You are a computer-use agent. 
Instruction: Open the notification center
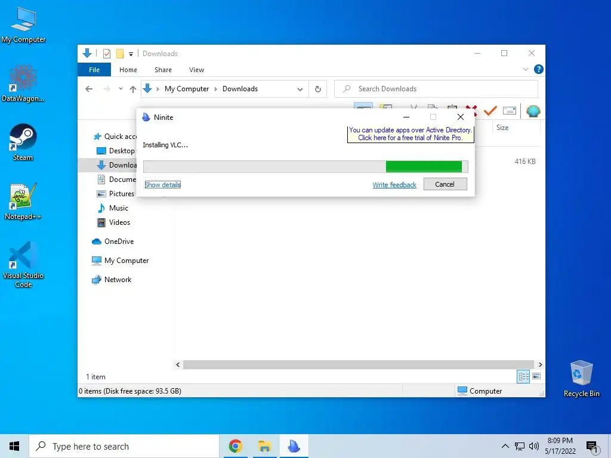pyautogui.click(x=593, y=447)
